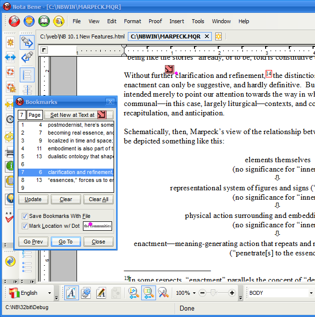Viewport: 315px width, 317px height.
Task: Click the green open book icon
Action: [44, 21]
